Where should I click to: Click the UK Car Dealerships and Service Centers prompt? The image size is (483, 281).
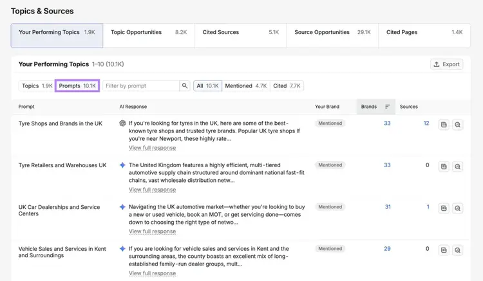tap(59, 210)
